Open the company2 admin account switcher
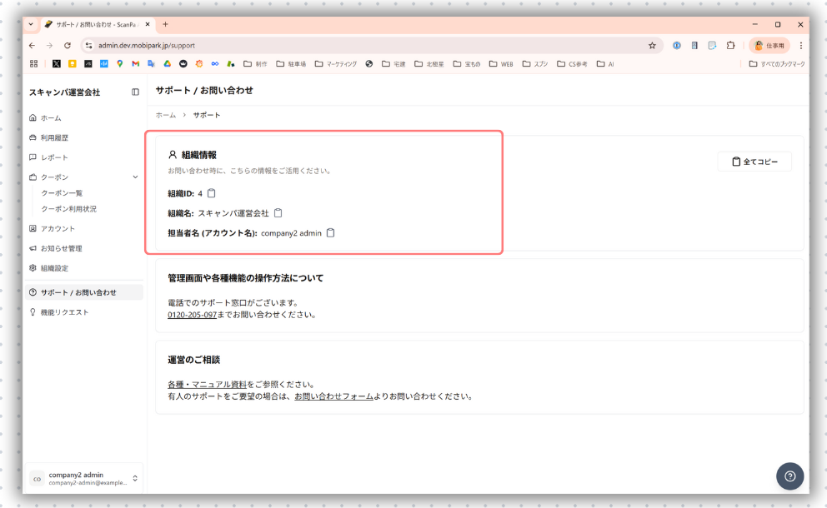This screenshot has width=827, height=508. point(83,478)
